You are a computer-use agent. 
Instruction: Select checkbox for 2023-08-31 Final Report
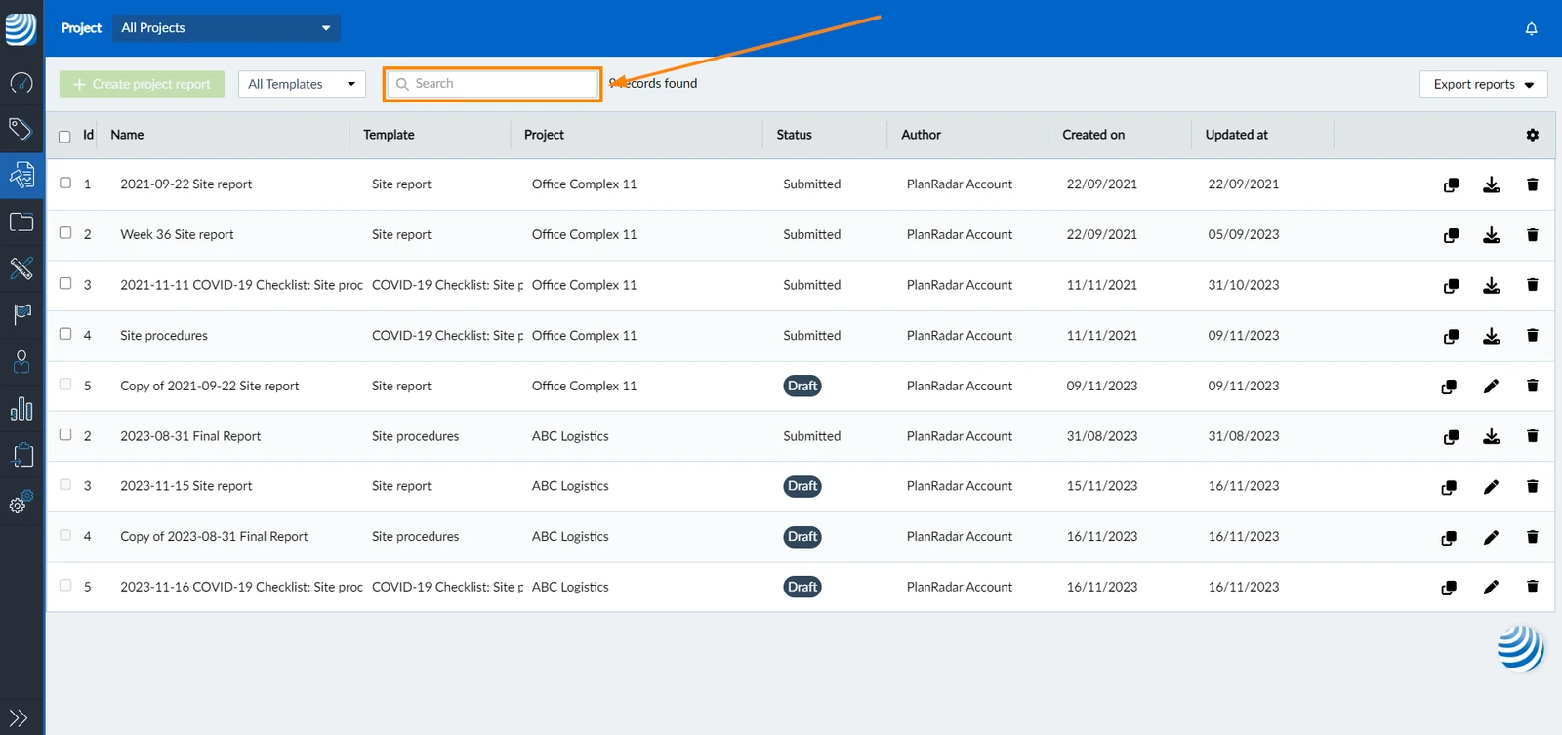tap(65, 434)
